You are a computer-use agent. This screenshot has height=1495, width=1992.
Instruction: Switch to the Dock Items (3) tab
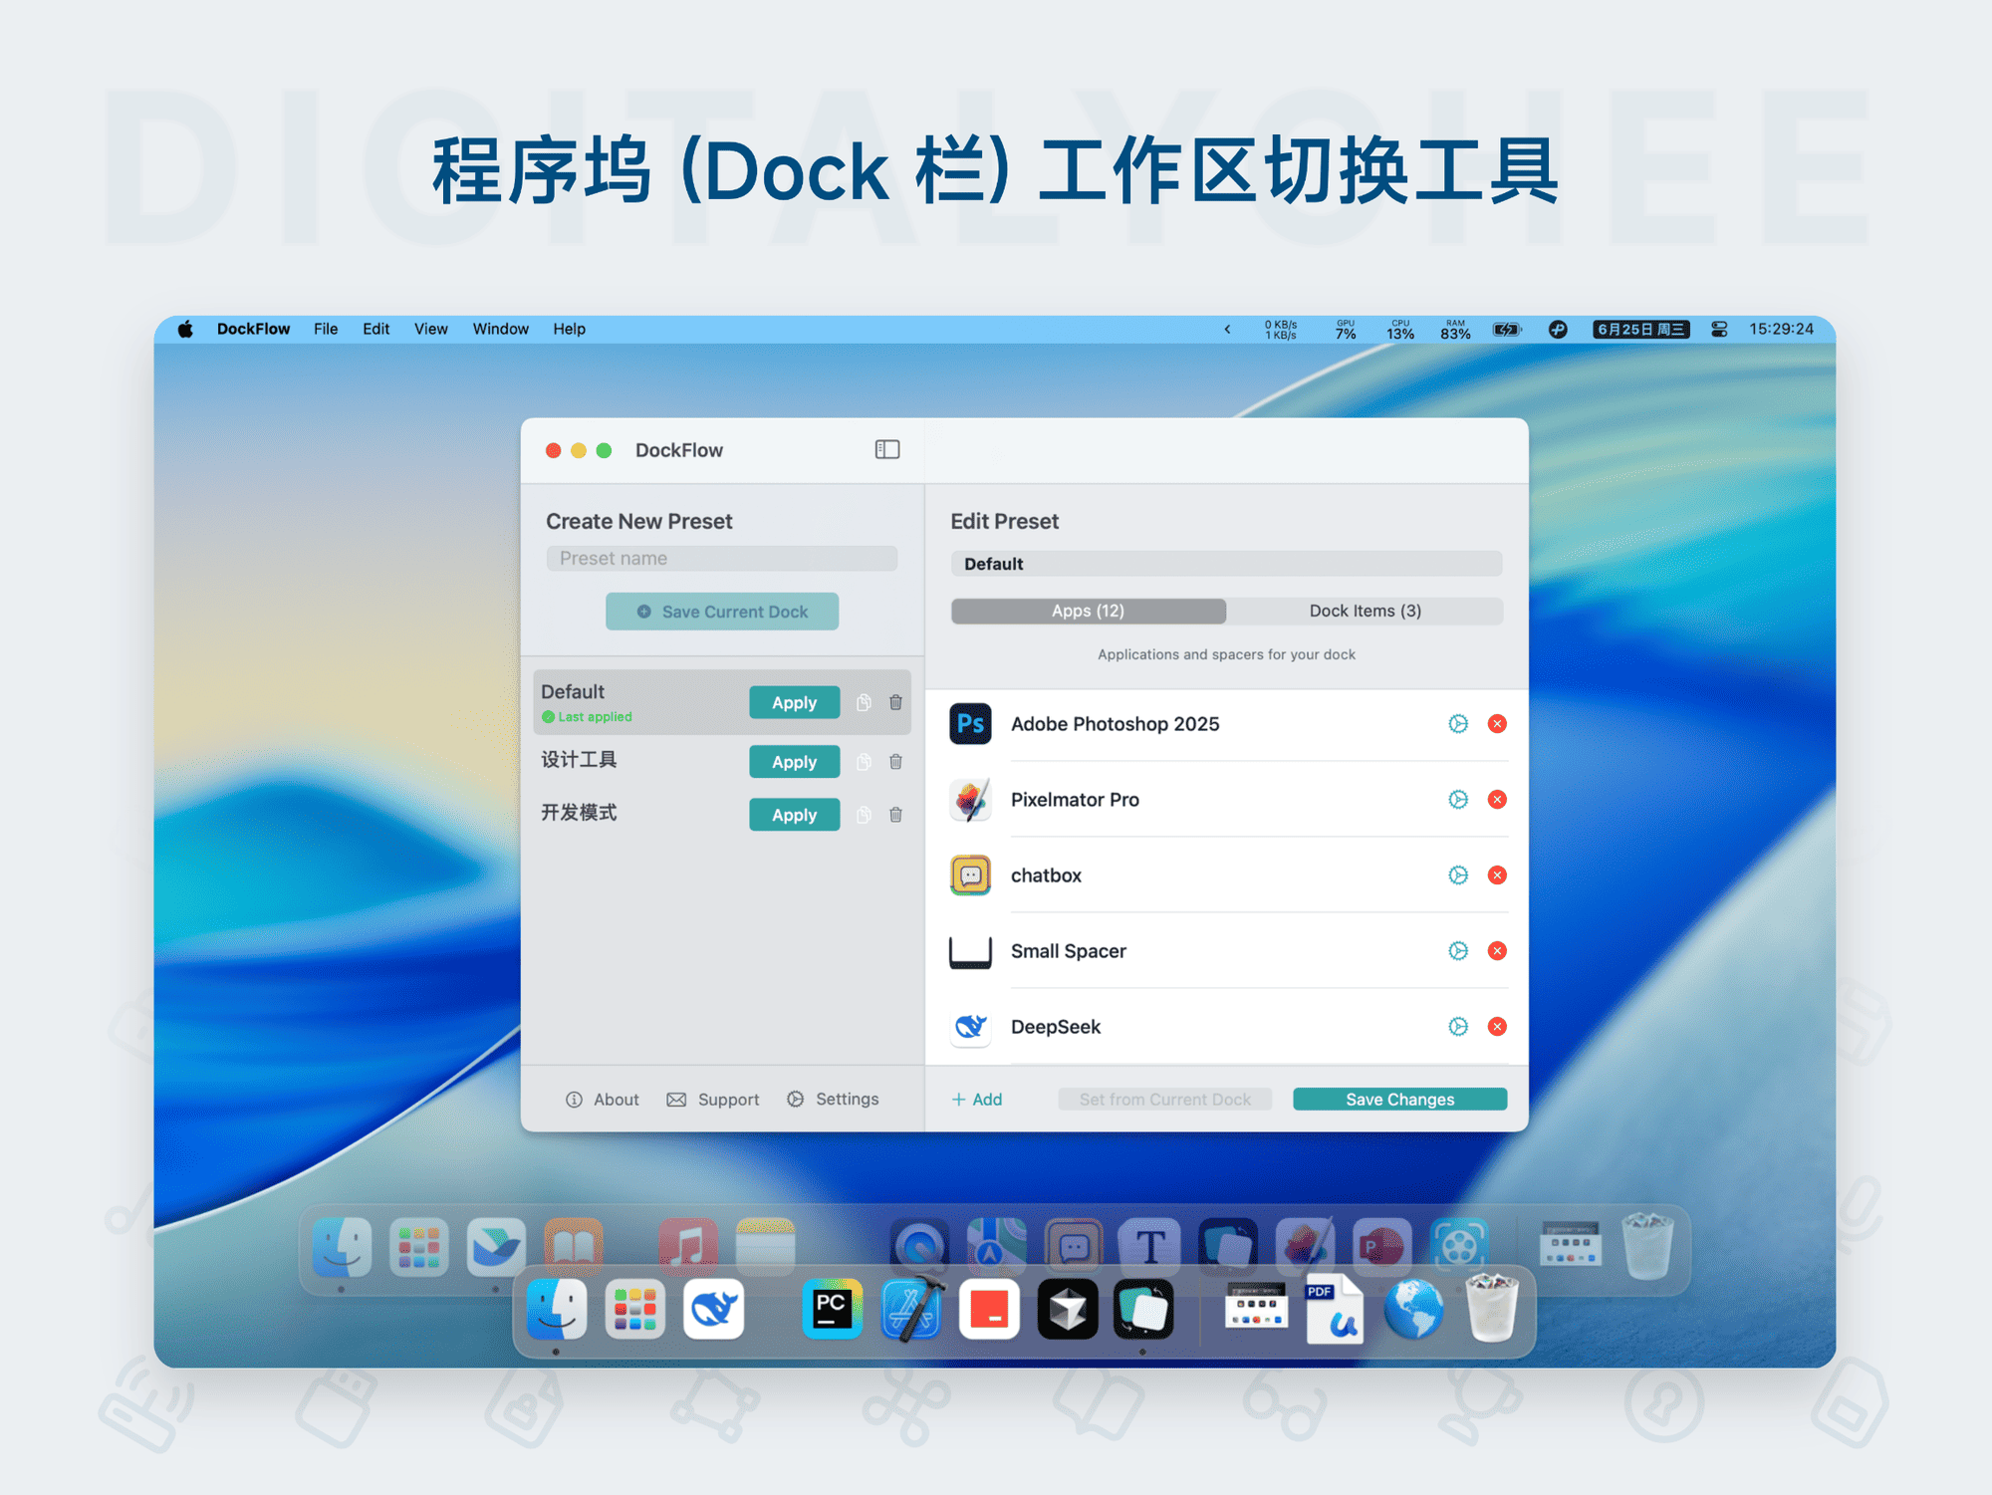pyautogui.click(x=1367, y=611)
